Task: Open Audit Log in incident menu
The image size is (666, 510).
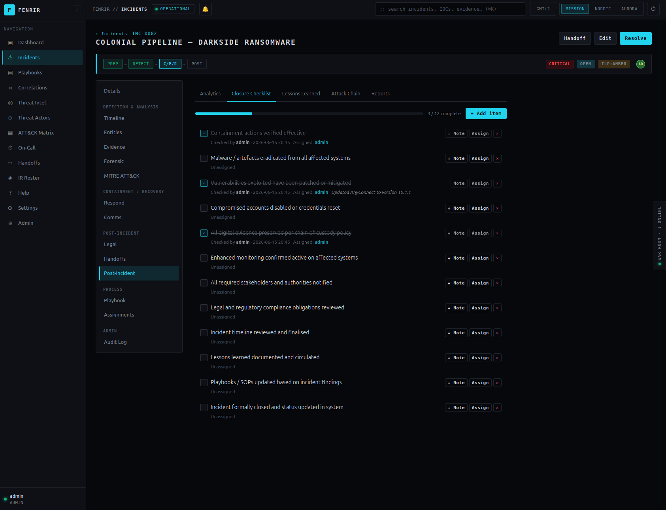Action: [139, 342]
